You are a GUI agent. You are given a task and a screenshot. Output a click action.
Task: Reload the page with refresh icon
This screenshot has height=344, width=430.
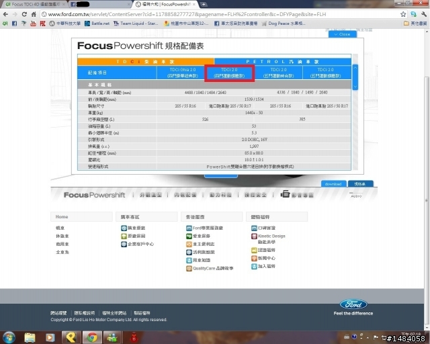point(24,14)
